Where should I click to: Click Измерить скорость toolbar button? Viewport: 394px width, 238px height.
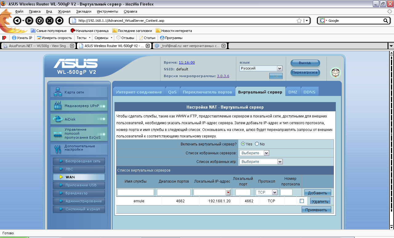(54, 38)
